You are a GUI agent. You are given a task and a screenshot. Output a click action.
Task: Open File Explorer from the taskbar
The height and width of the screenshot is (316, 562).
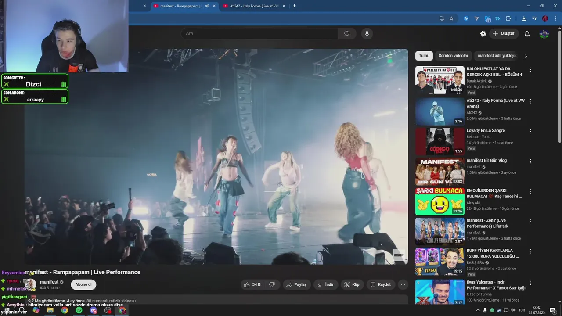(x=50, y=310)
